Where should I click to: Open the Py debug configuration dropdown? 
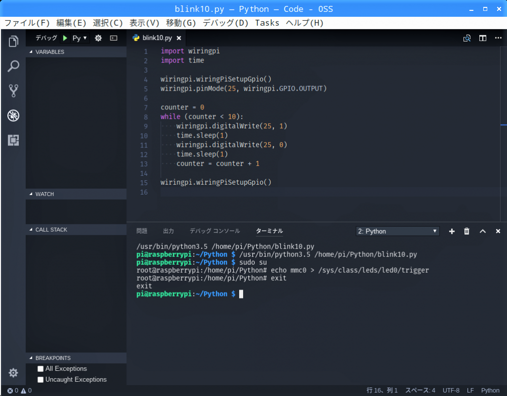click(80, 38)
